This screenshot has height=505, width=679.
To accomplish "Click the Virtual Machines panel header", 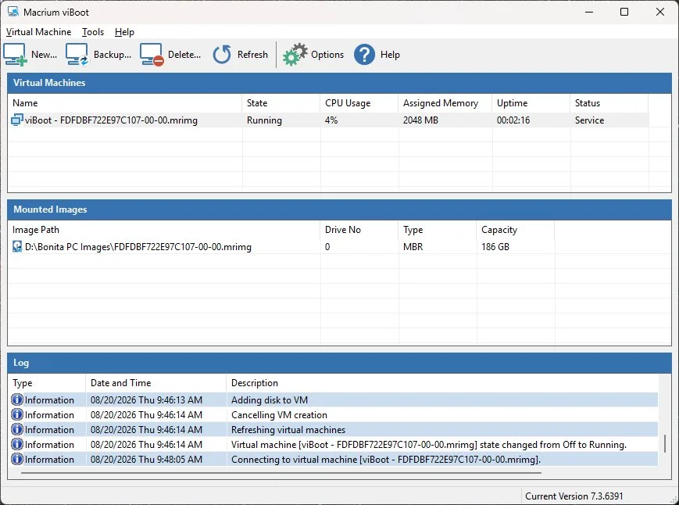I will click(339, 83).
